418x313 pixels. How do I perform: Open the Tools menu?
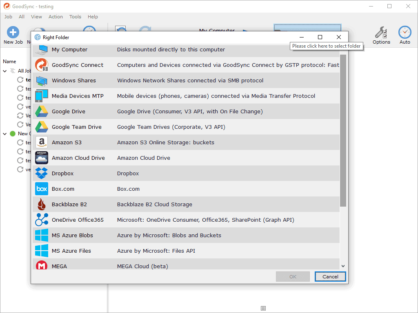tap(75, 17)
